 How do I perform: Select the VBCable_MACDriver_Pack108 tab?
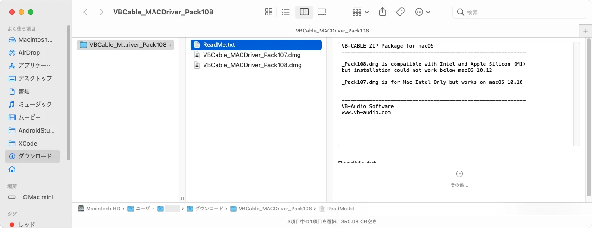point(332,31)
